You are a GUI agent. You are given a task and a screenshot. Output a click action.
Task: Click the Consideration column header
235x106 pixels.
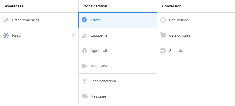coord(95,6)
